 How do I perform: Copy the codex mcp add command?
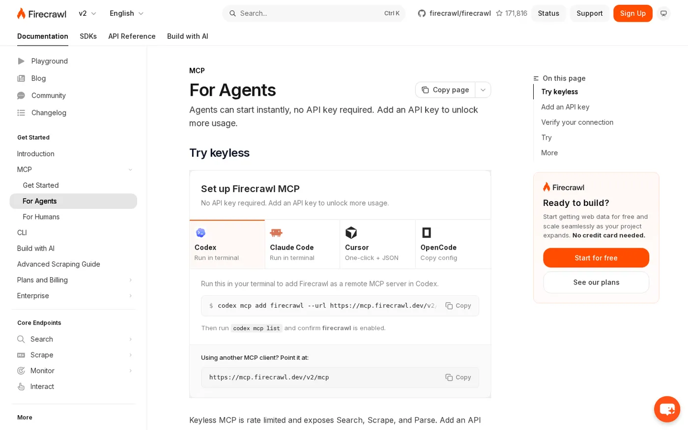pyautogui.click(x=458, y=306)
